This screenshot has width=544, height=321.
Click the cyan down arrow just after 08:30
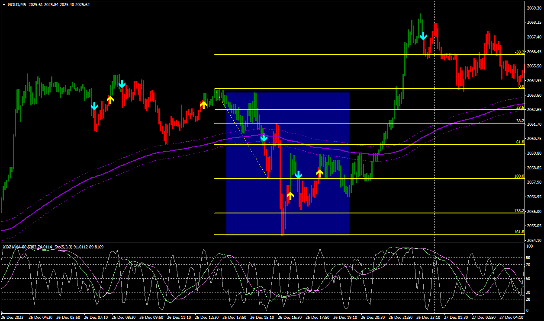122,84
